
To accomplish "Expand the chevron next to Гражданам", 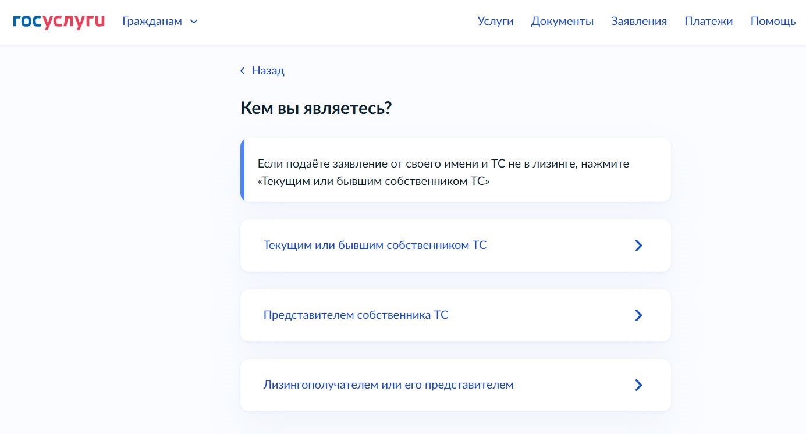I will [x=194, y=22].
